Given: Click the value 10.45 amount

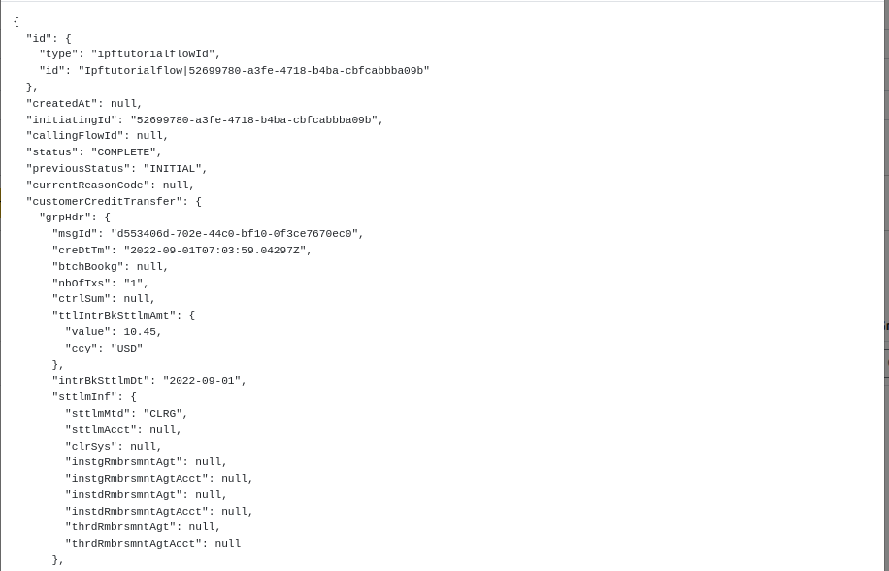Looking at the screenshot, I should (x=139, y=332).
